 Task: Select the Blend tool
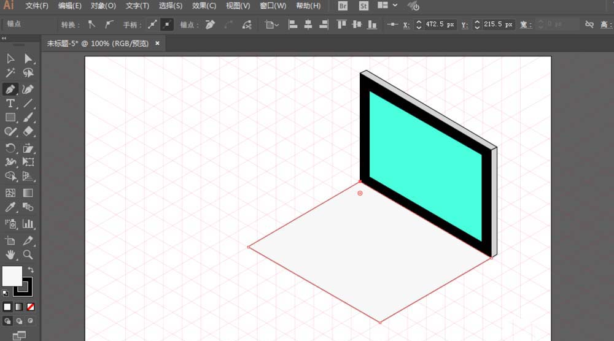point(28,207)
